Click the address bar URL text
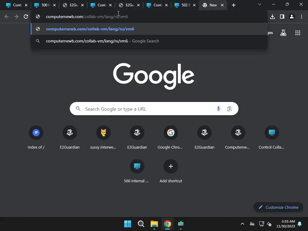Viewport: 308px width, 231px height. 87,17
